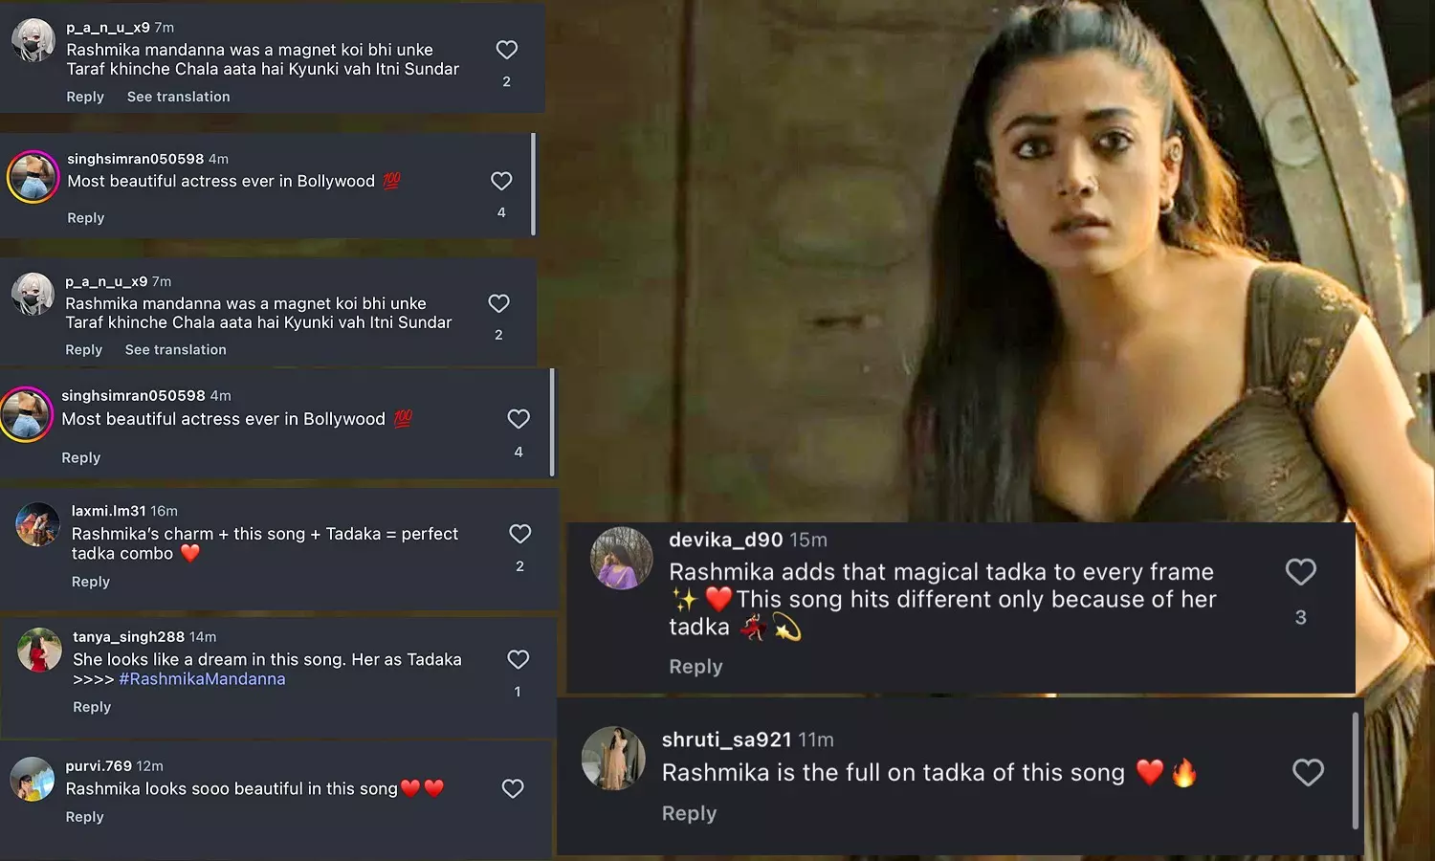Like devika_d90's comment with the heart icon
Screen dimensions: 1435x861
tap(1300, 571)
